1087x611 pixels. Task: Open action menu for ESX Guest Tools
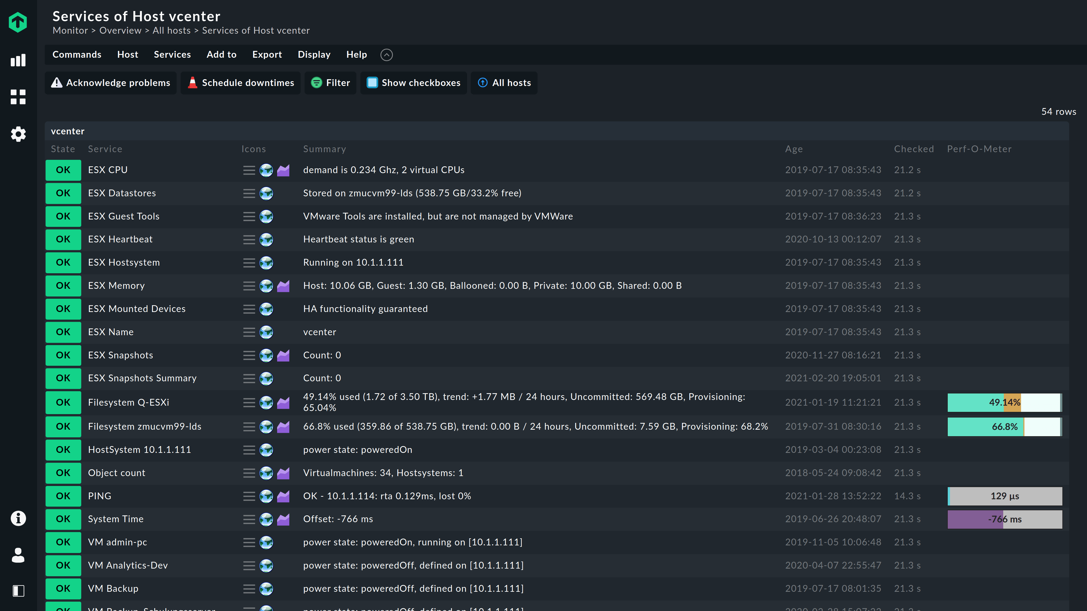249,217
